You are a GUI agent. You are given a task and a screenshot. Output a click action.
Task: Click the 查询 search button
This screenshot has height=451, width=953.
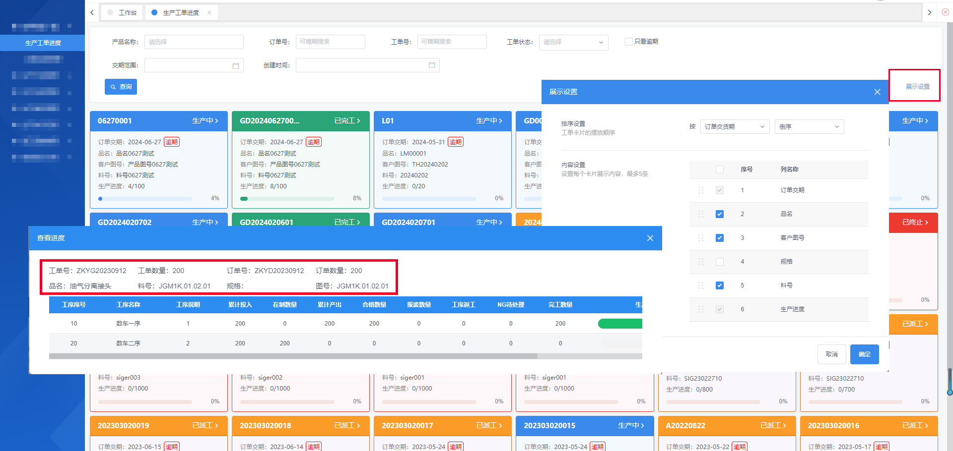coord(121,87)
